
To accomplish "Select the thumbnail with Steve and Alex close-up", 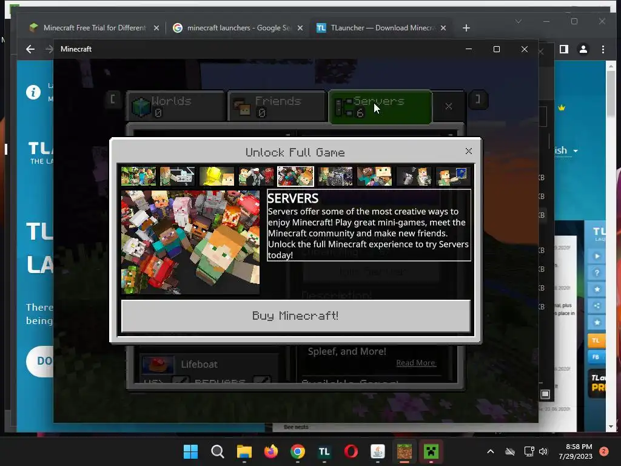I will pos(374,177).
